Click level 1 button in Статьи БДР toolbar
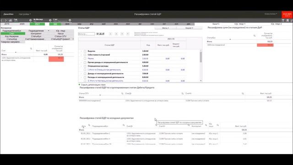This screenshot has width=293, height=165. [111, 34]
